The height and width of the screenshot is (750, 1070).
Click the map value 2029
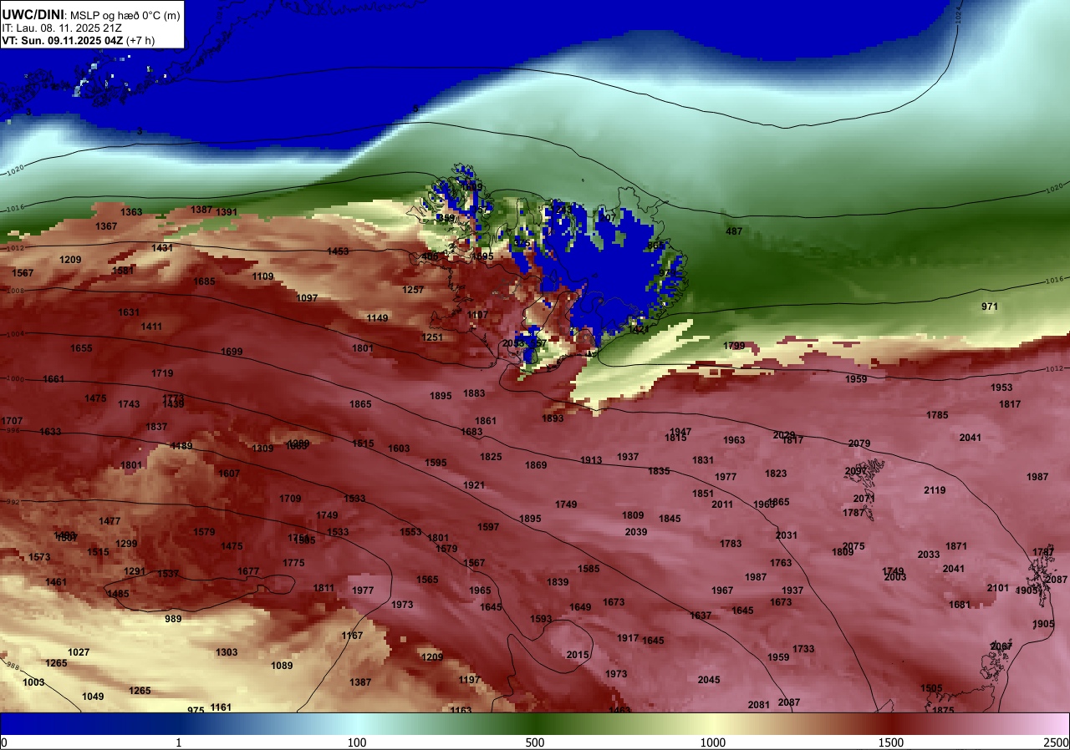784,435
